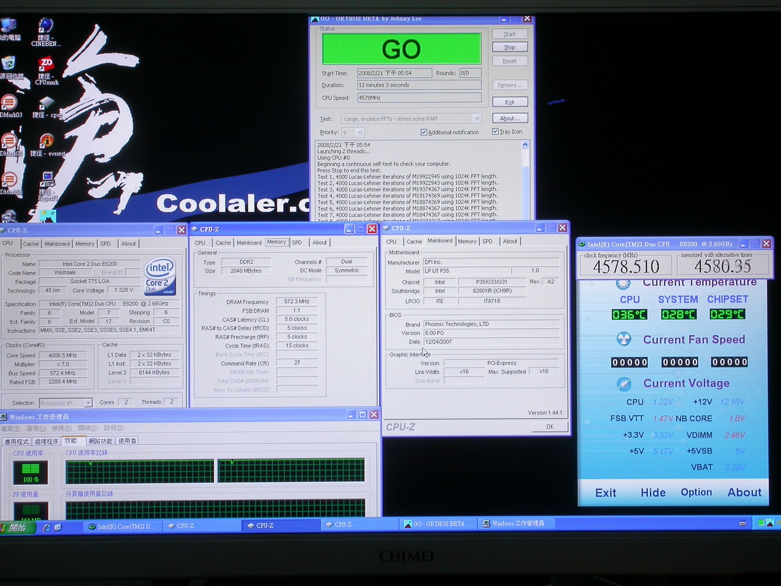
Task: Launch the CINEBENCH desktop shortcut
Action: click(x=46, y=26)
